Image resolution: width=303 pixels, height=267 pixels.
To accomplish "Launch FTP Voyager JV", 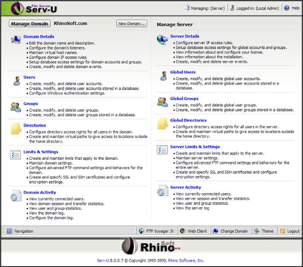I will tap(160, 231).
